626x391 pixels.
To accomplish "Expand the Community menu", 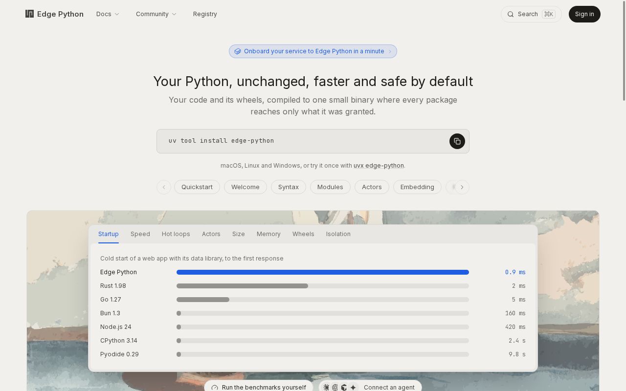I will 156,14.
